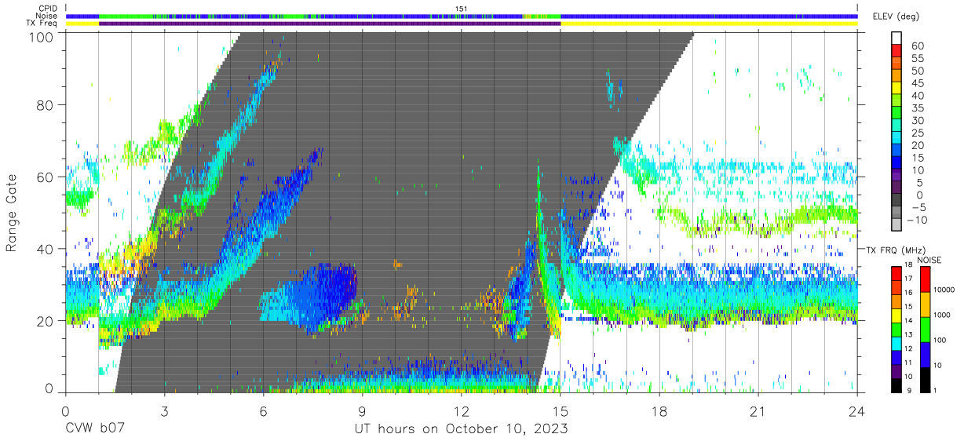Select the red swatch in the TX FRQ scale
The width and height of the screenshot is (964, 445).
[x=896, y=272]
